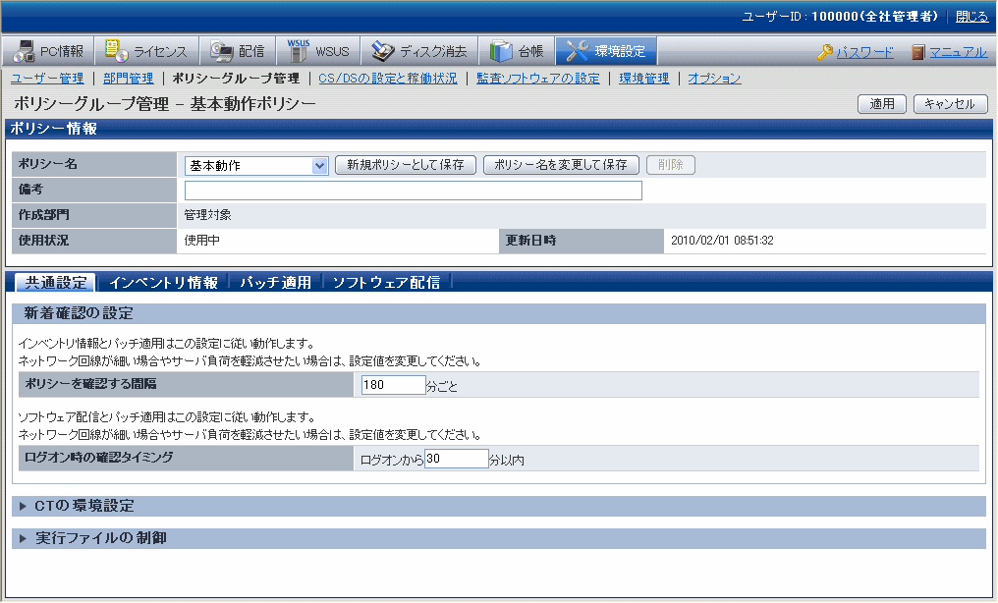Screen dimensions: 998x603
Task: Open the PC情報 toolbar icon
Action: pyautogui.click(x=25, y=51)
